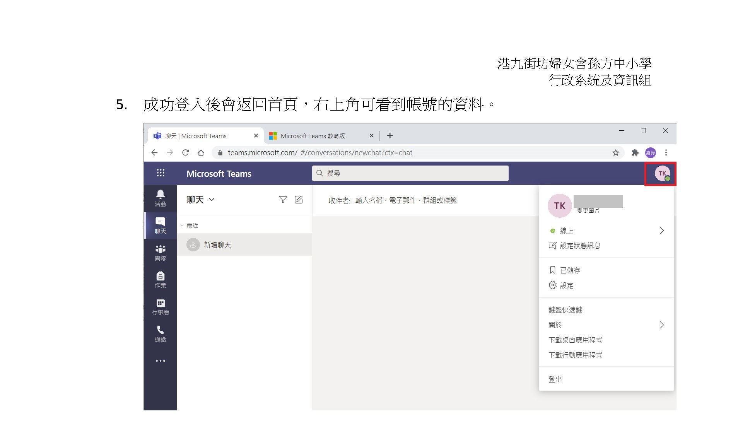The width and height of the screenshot is (738, 427).
Task: Go back with browser back arrow
Action: click(154, 152)
